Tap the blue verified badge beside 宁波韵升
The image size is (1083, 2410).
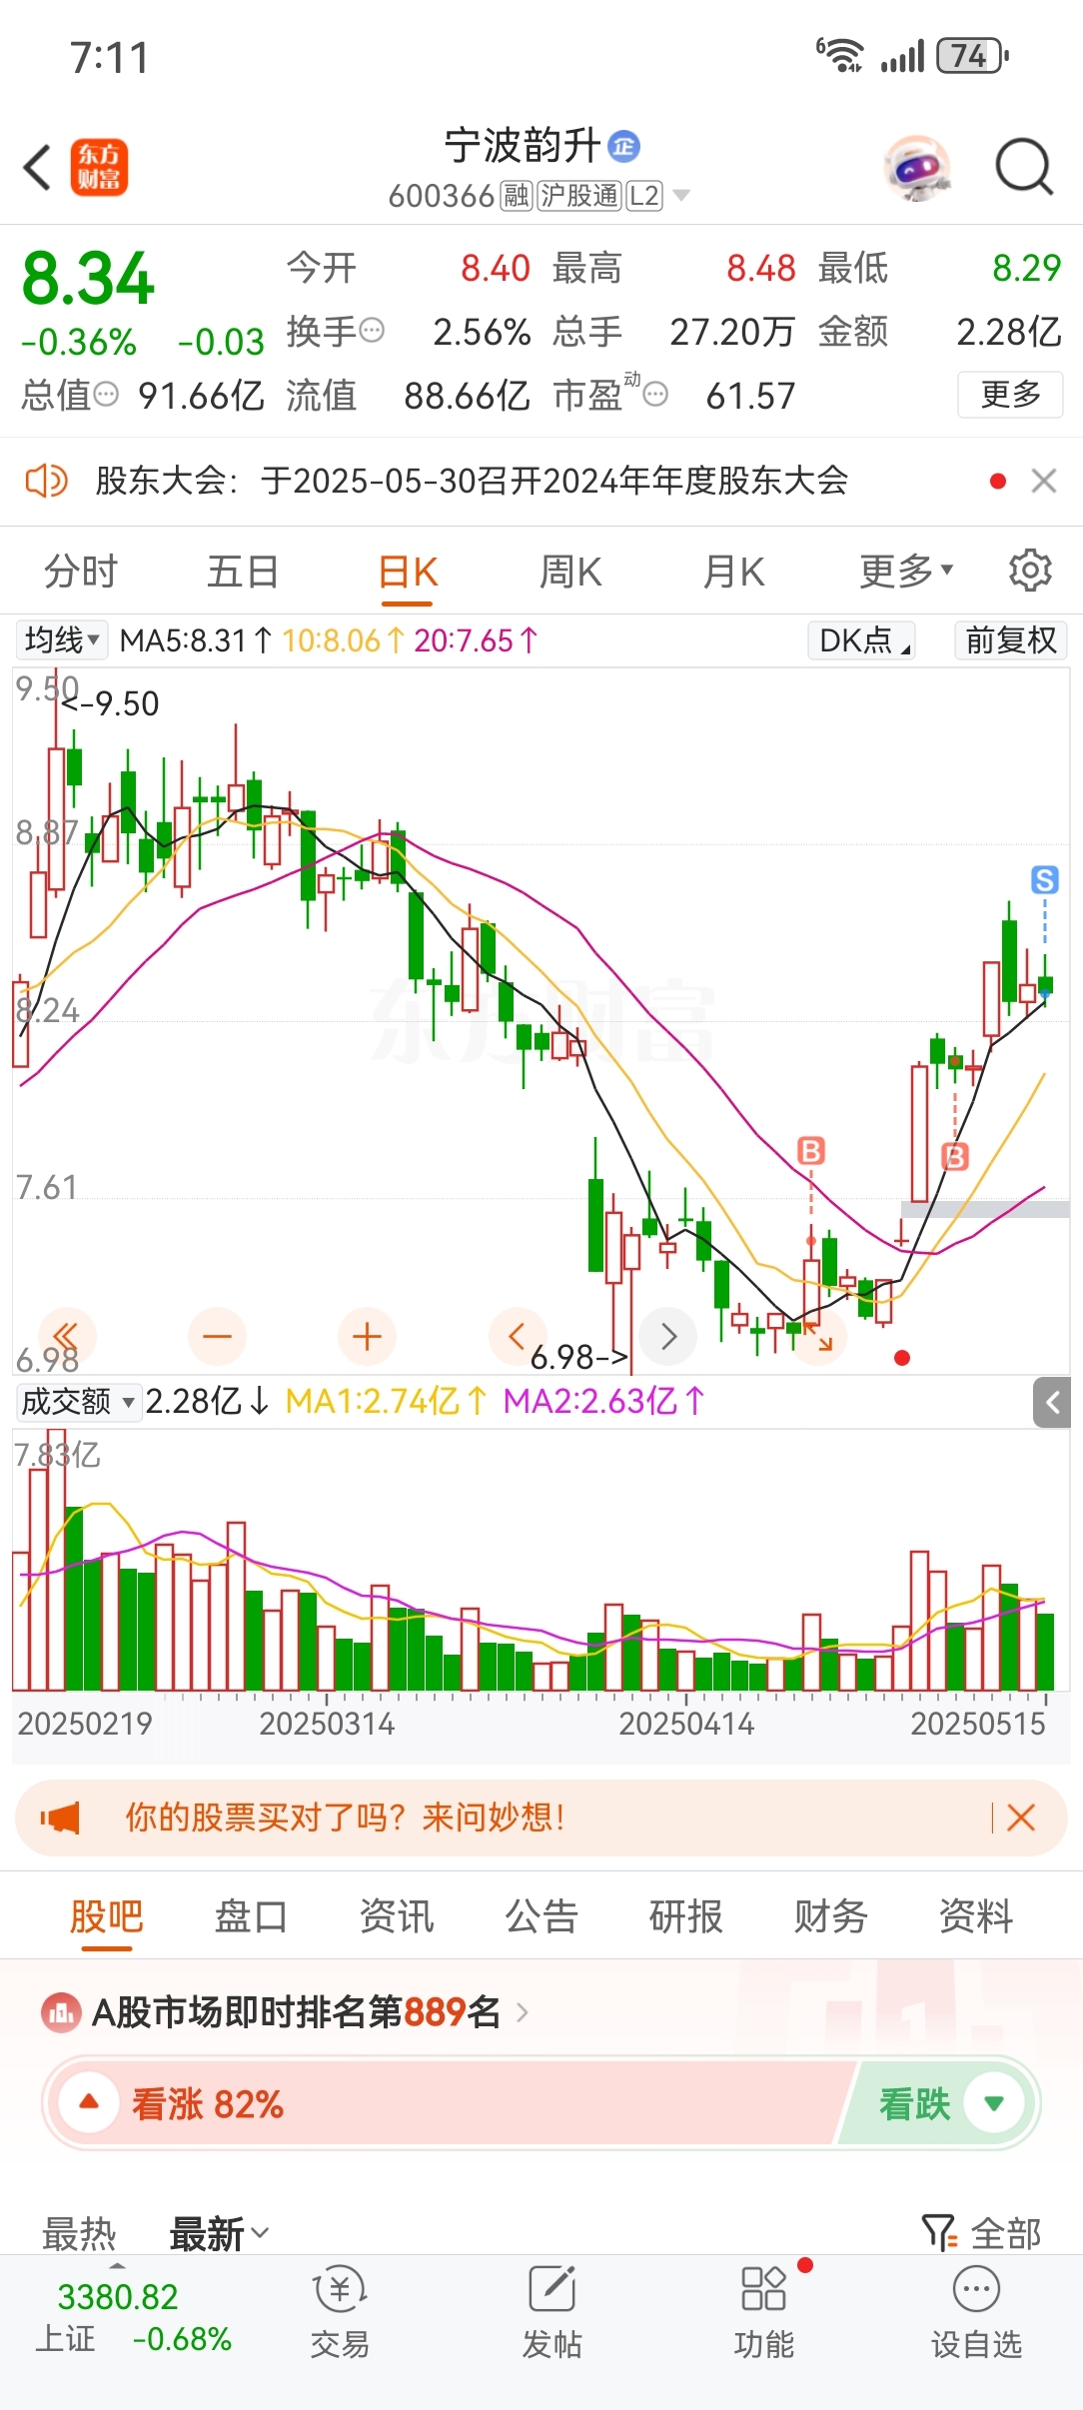click(624, 147)
